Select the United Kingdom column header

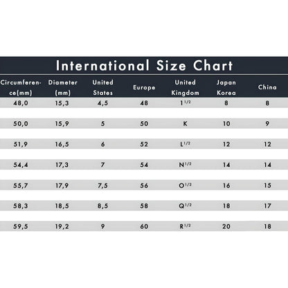click(185, 88)
